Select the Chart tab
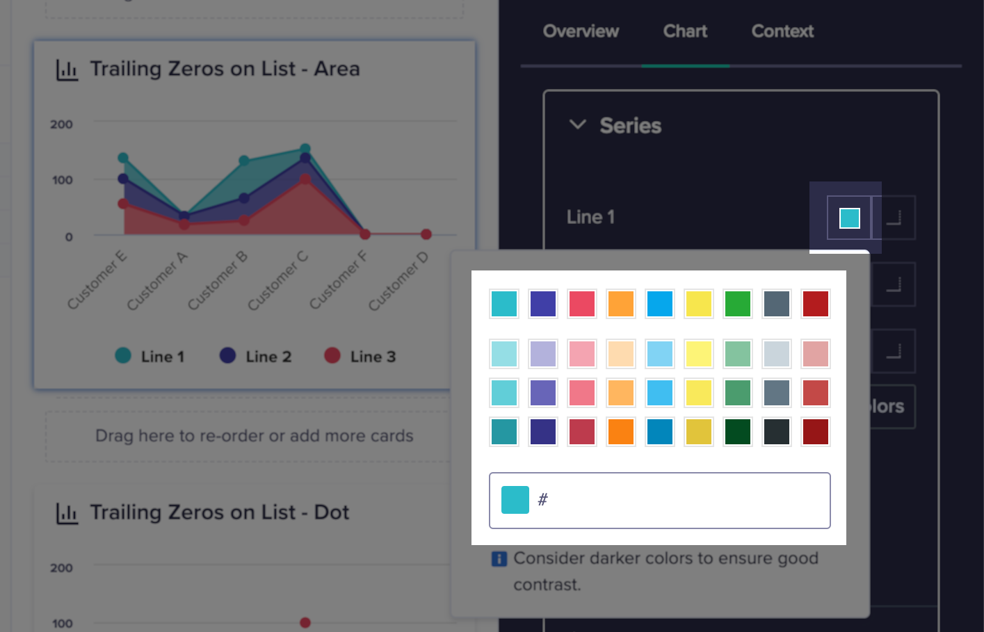 click(x=685, y=31)
